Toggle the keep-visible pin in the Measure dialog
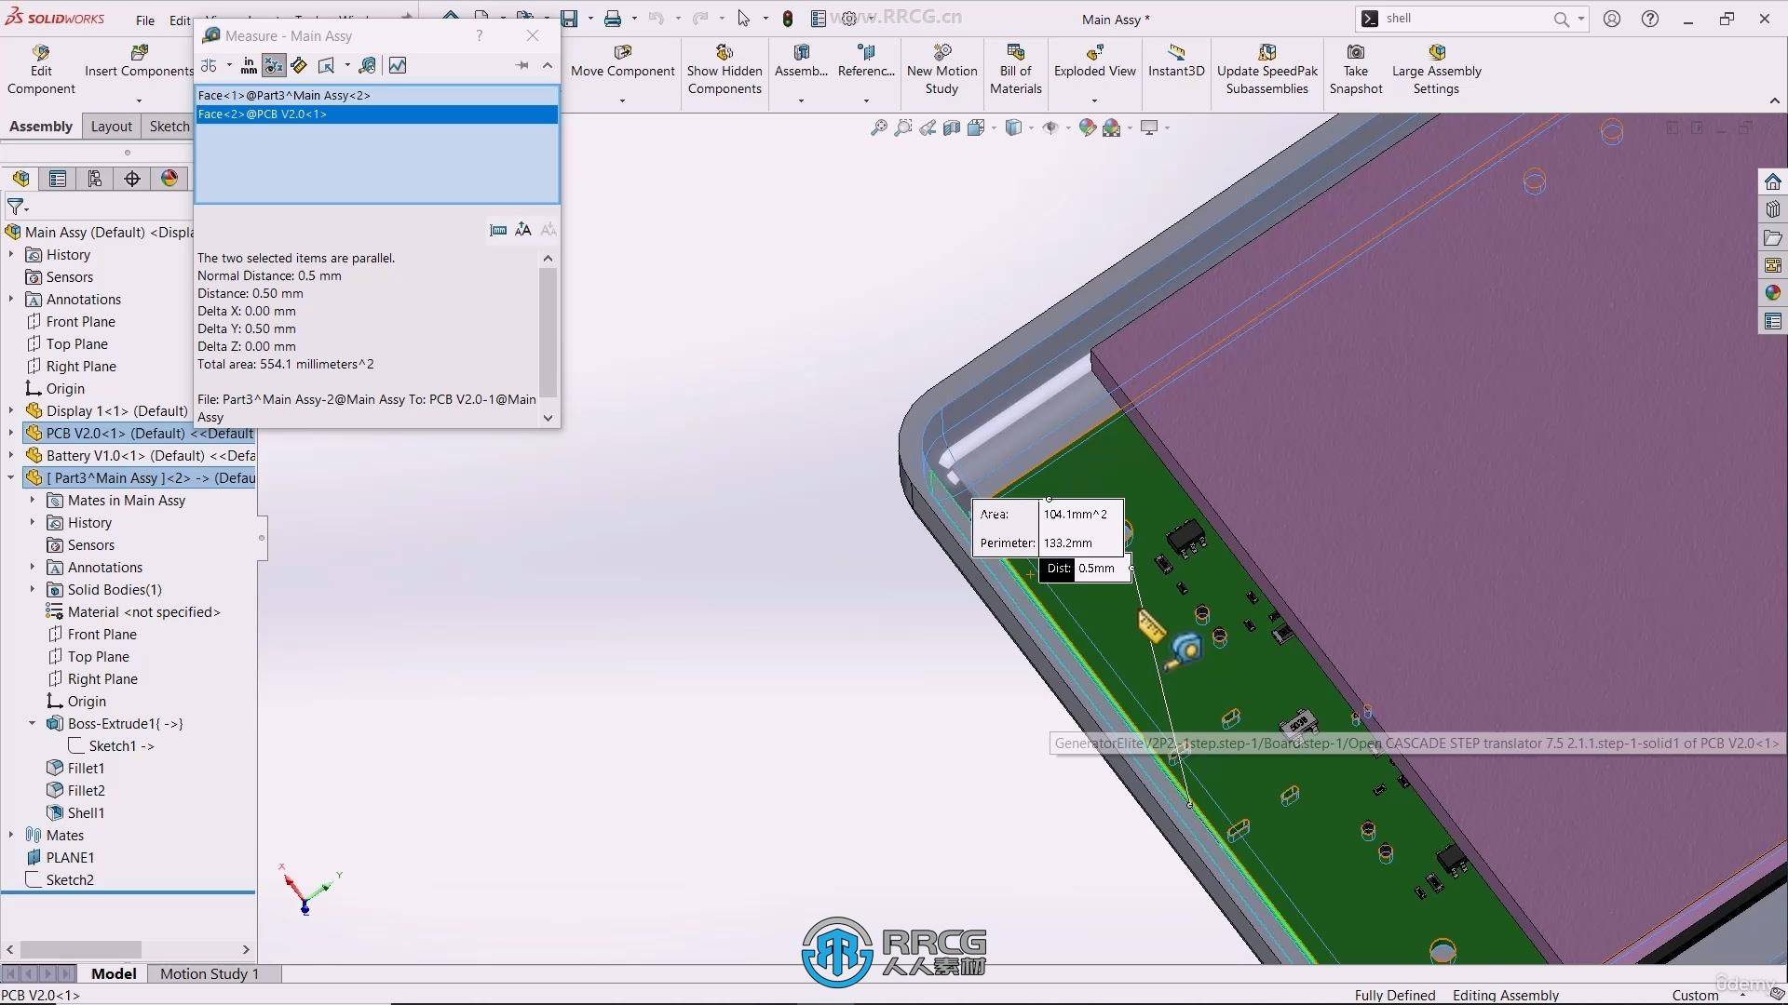Viewport: 1788px width, 1005px height. pos(522,65)
